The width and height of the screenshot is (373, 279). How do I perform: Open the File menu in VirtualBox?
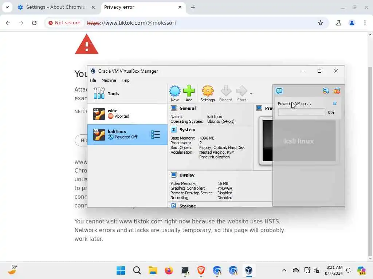(93, 80)
